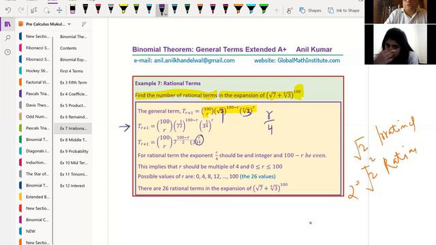
Task: Open search in the left sidebar
Action: (x=7, y=38)
